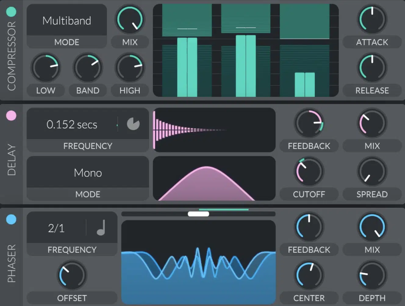
Task: Click the Phaser waveform display
Action: (199, 262)
